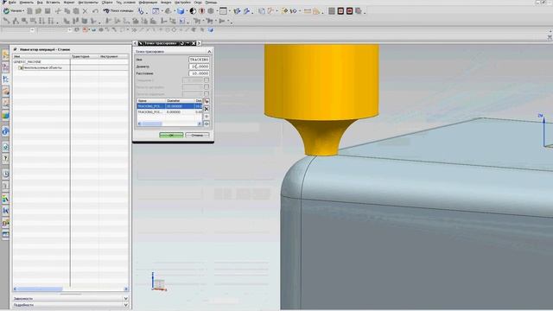This screenshot has height=311, width=553.
Task: Open the Информация menu
Action: 148,2
